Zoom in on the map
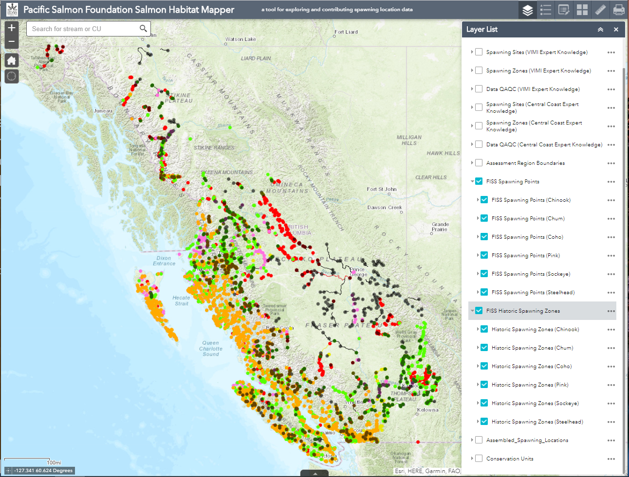Image resolution: width=629 pixels, height=477 pixels. click(12, 28)
